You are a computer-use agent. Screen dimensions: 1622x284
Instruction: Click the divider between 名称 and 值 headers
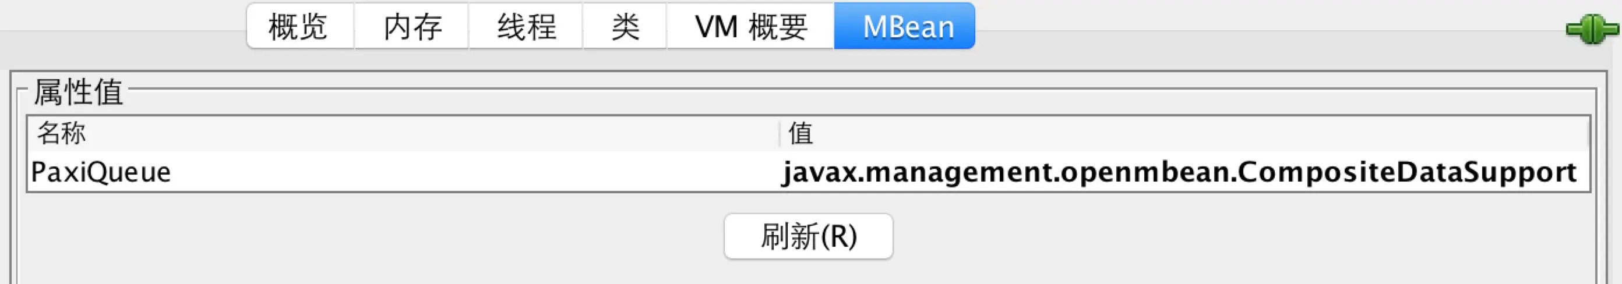pyautogui.click(x=780, y=133)
